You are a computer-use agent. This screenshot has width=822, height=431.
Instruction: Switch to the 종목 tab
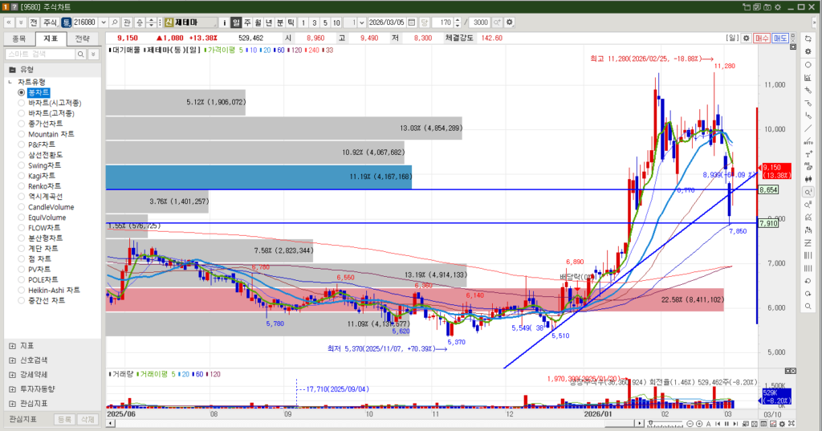point(19,38)
